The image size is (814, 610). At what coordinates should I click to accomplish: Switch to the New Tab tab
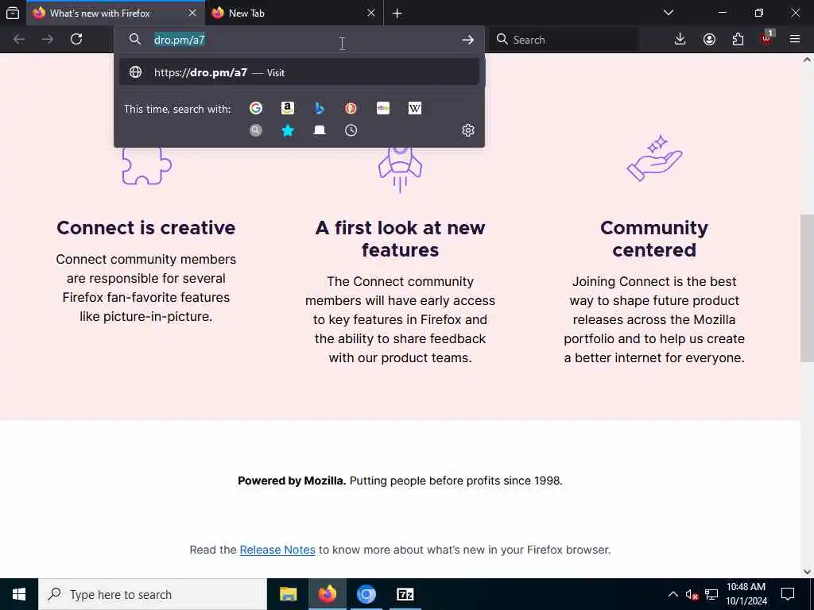(246, 14)
